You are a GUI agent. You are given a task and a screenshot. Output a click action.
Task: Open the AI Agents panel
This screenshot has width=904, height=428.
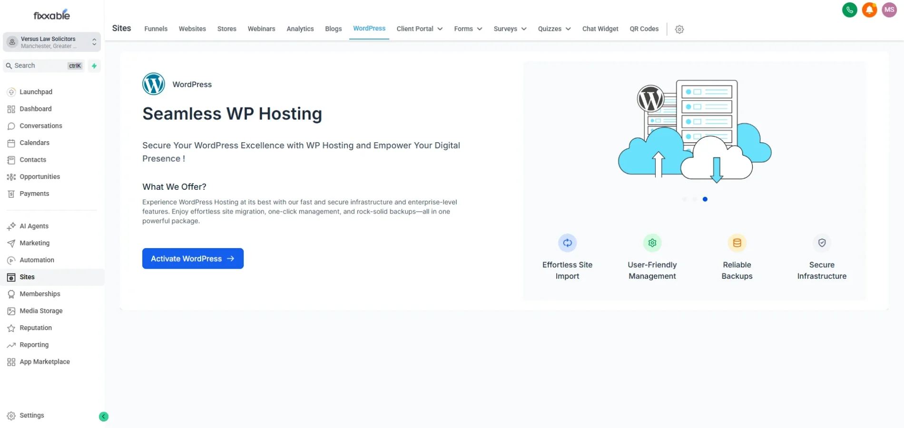tap(34, 226)
